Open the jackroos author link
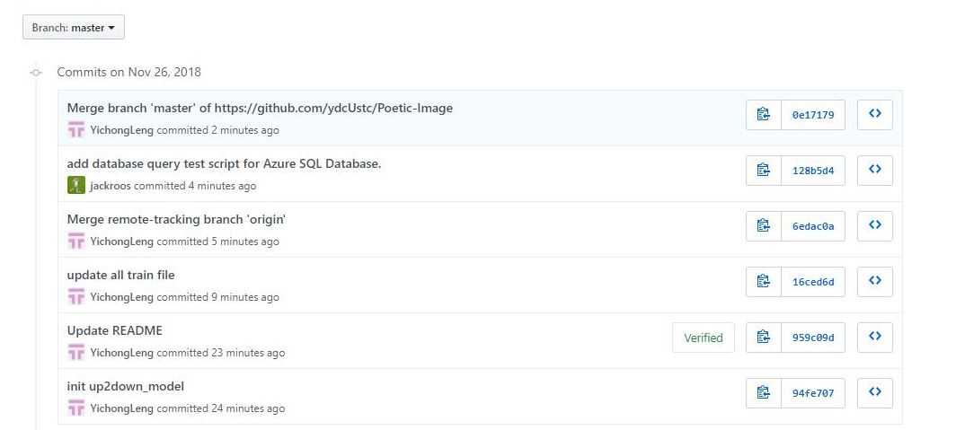Screen dimensions: 956x430 tap(111, 186)
